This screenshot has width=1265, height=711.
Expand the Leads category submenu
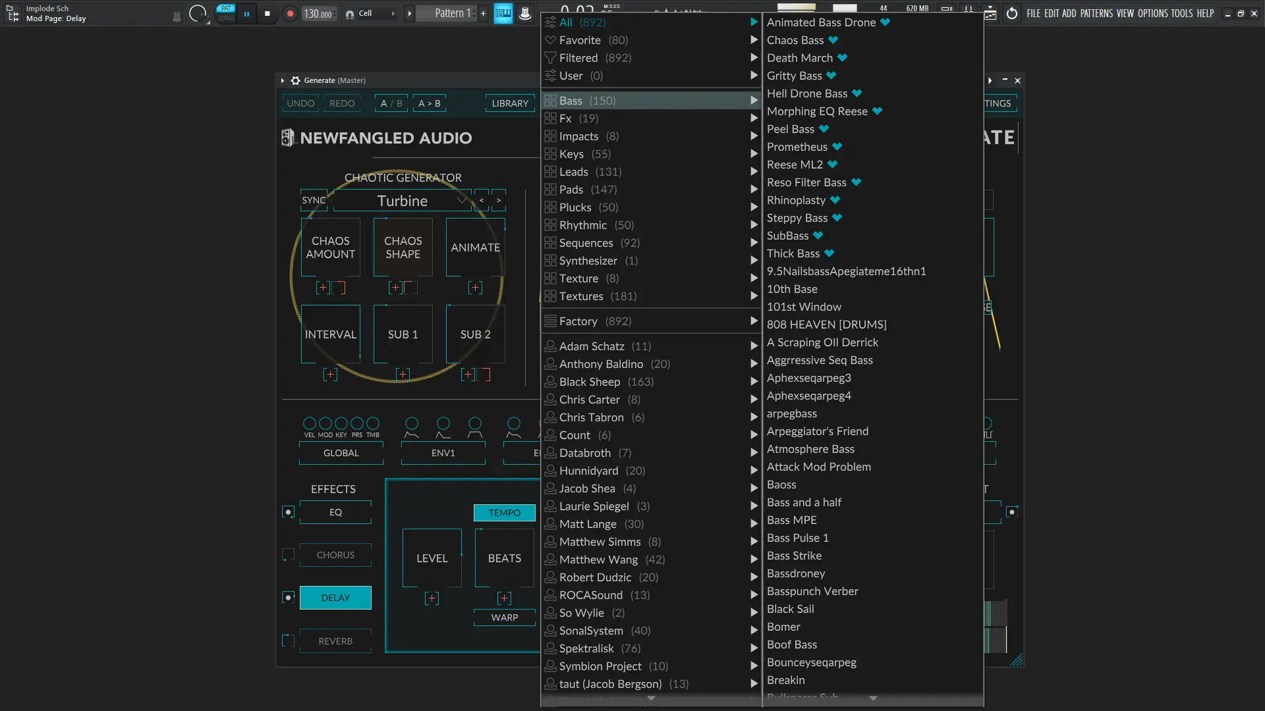pyautogui.click(x=752, y=171)
